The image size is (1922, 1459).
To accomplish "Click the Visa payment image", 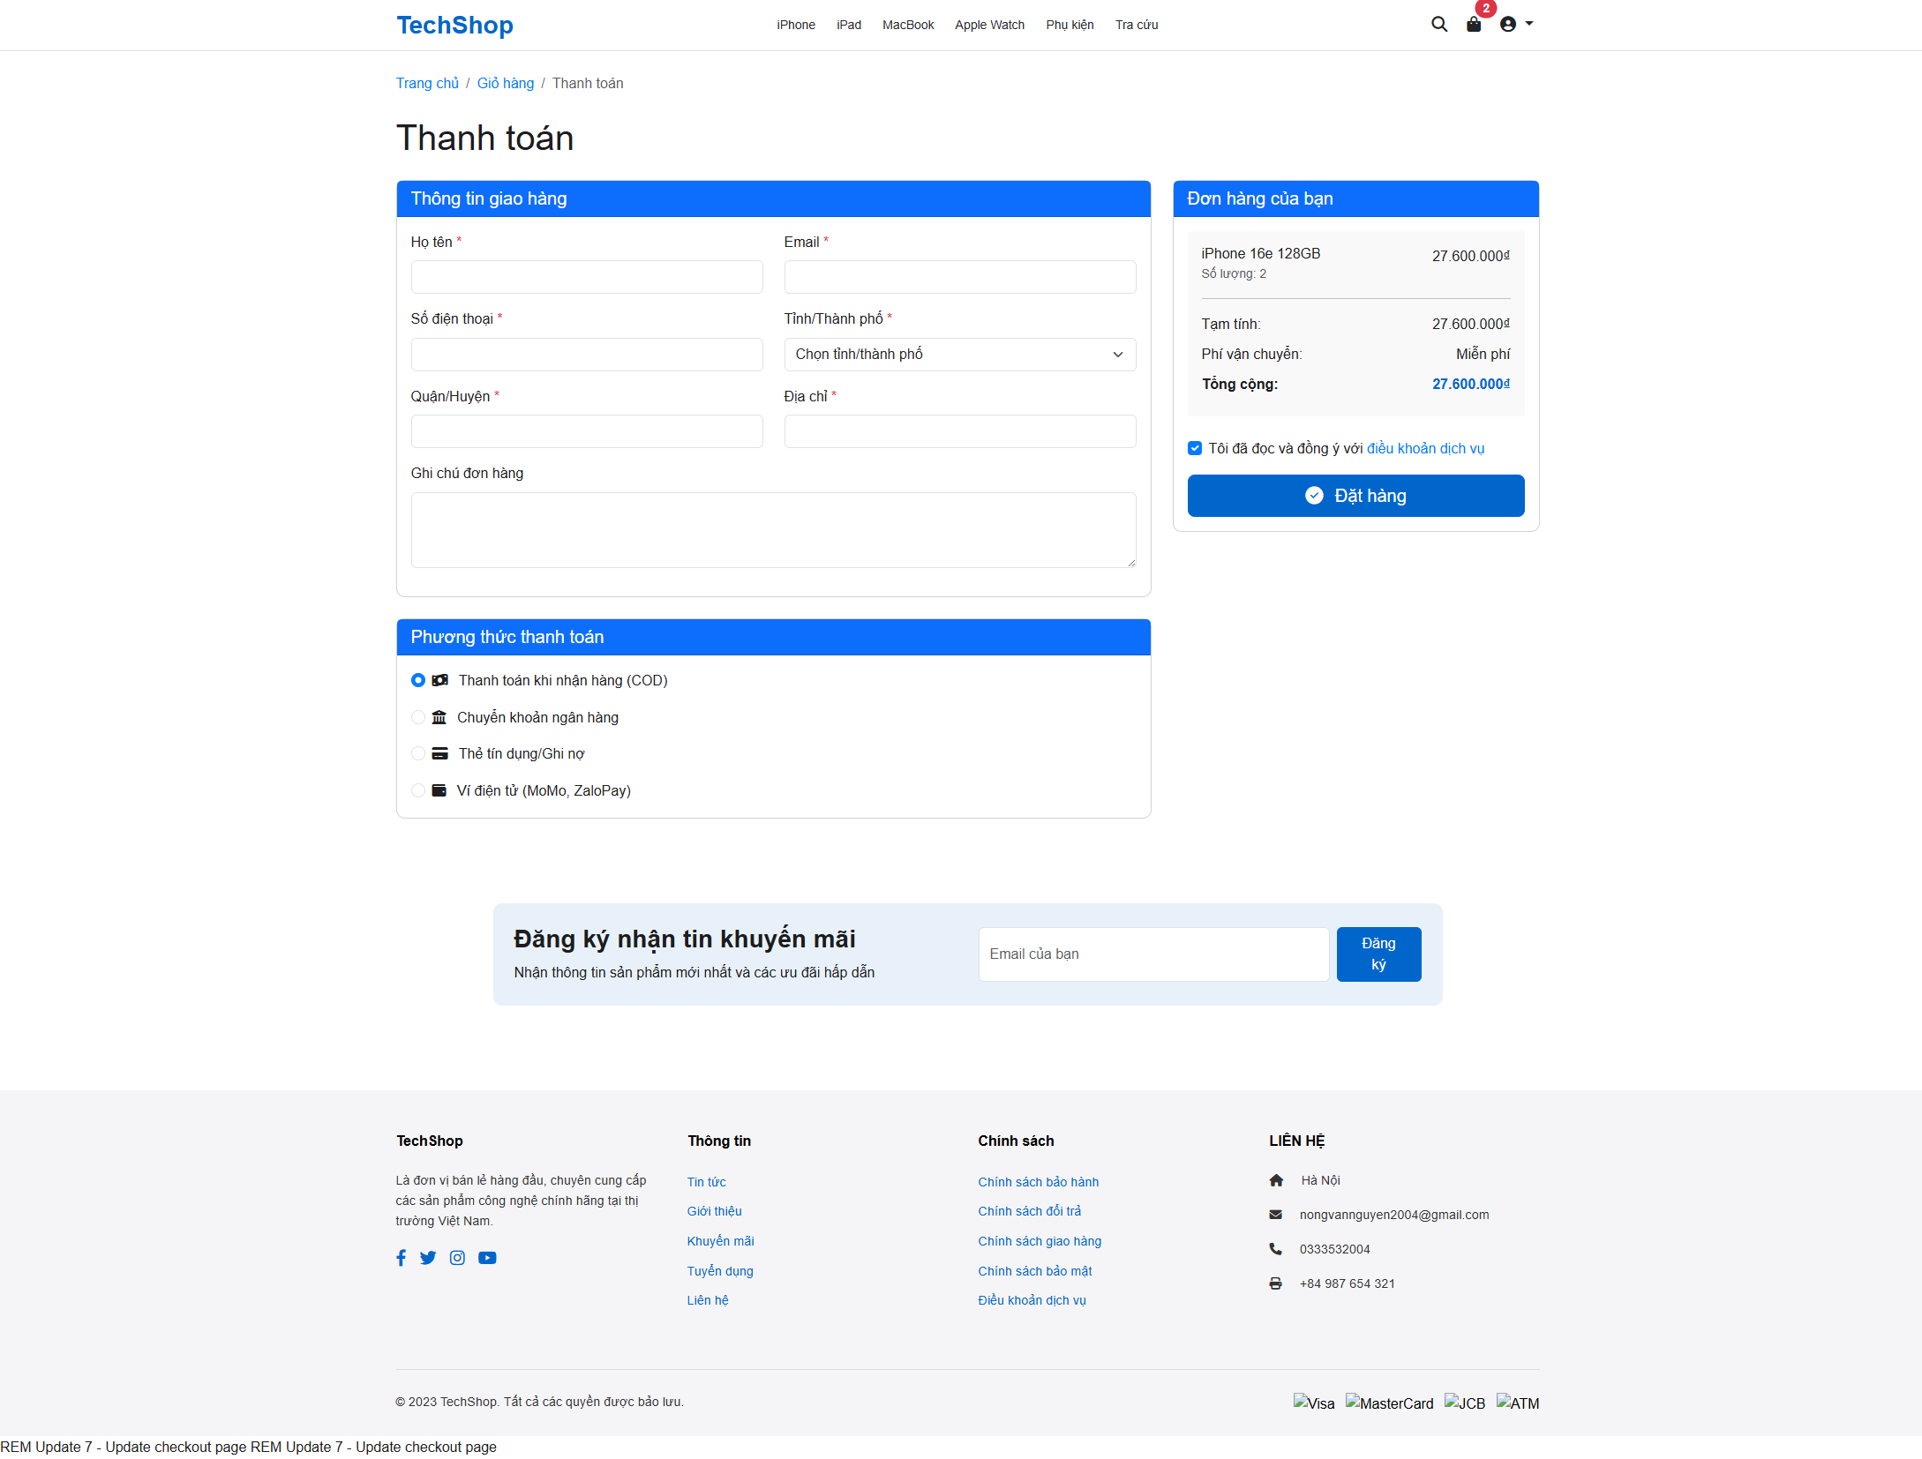I will pos(1313,1403).
